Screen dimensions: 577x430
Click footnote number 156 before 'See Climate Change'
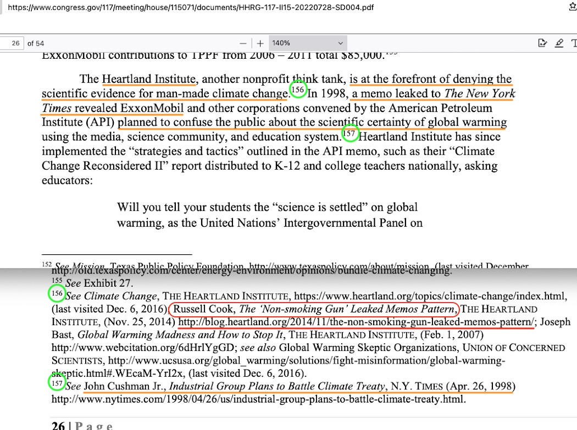click(57, 294)
